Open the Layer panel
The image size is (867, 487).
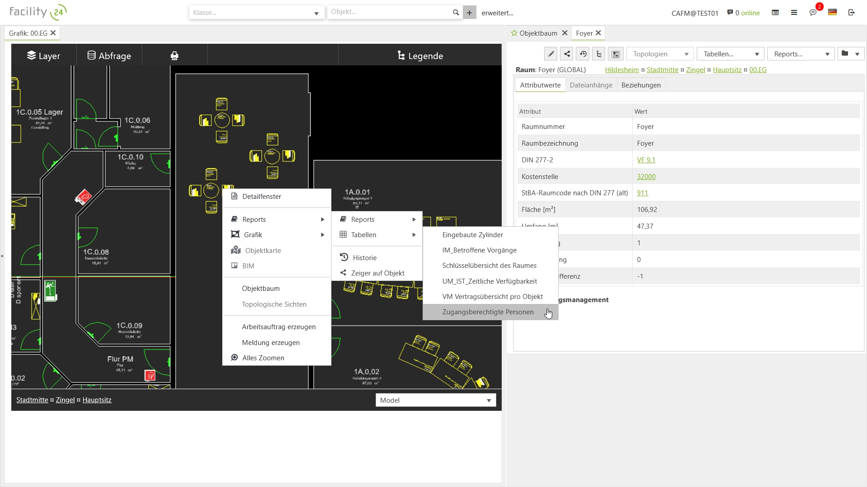point(44,56)
